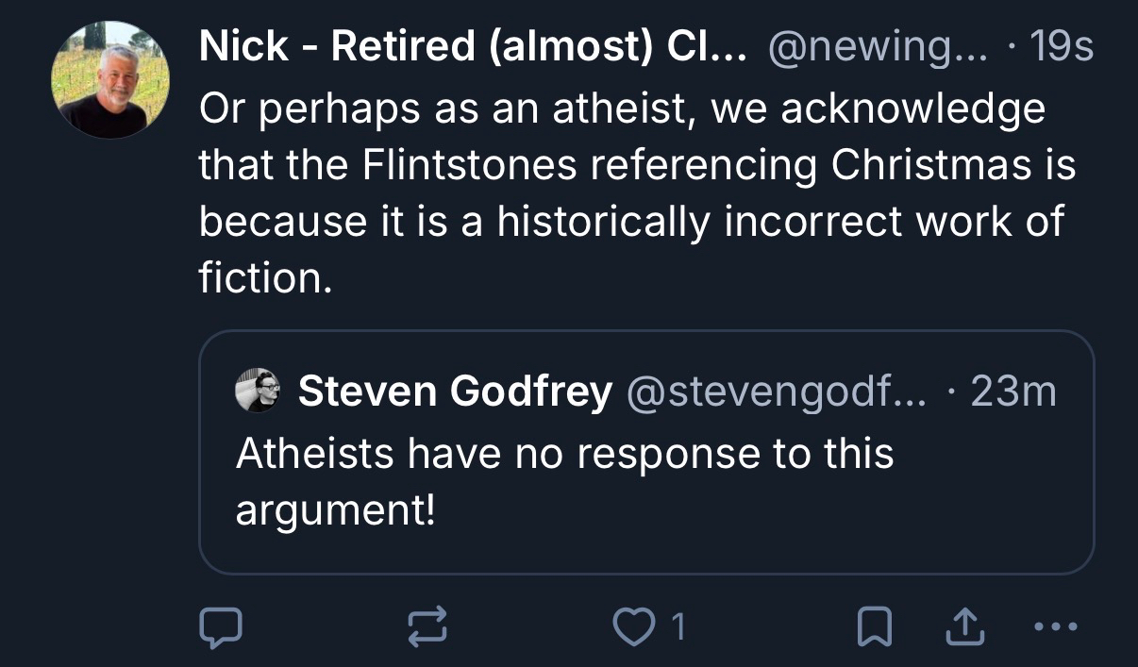The height and width of the screenshot is (667, 1138).
Task: Click the 23m timestamp of the quoted post
Action: (1012, 392)
